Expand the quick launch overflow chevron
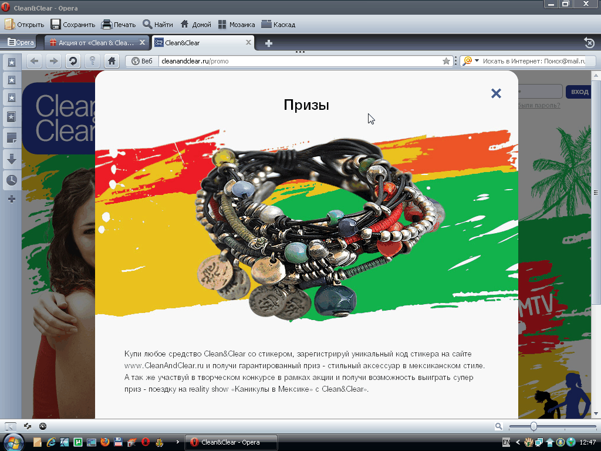 pos(177,442)
